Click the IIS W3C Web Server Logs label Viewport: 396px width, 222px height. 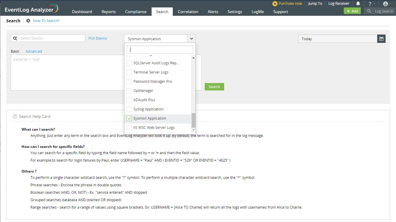coord(154,128)
